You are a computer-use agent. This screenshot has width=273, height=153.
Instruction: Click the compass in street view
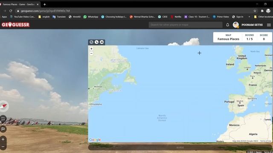(x=3, y=106)
